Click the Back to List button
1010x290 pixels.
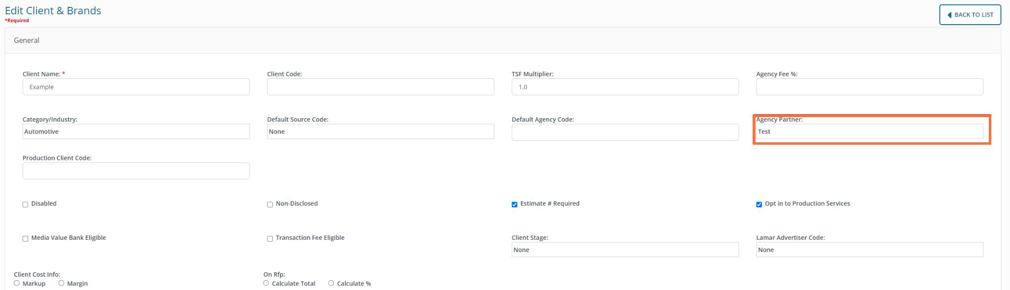coord(970,15)
